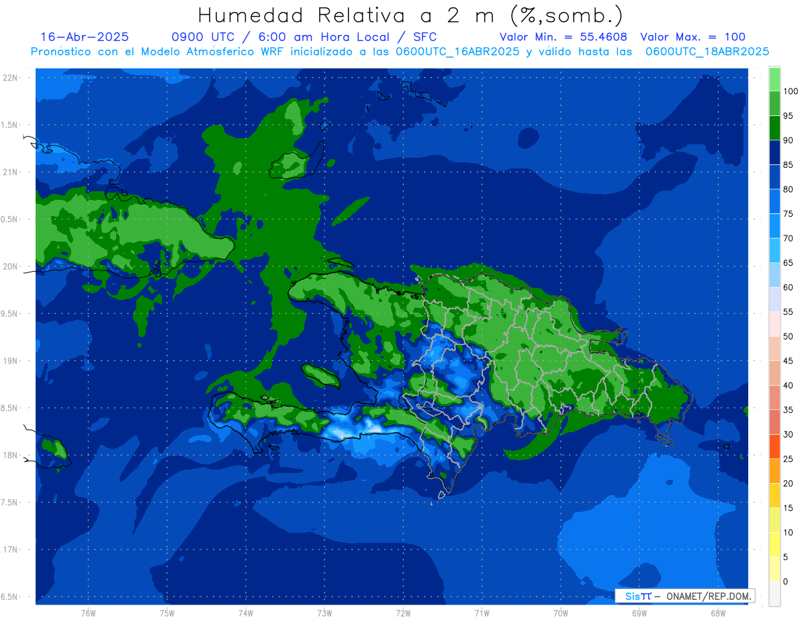Click the 'Valor Max. = 100' text

[x=692, y=37]
